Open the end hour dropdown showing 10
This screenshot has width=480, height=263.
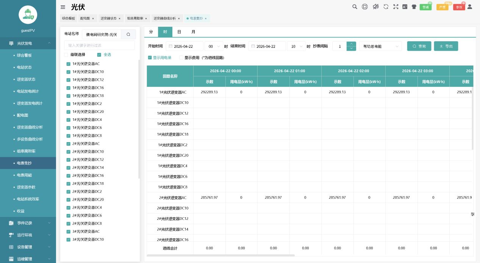(x=296, y=46)
